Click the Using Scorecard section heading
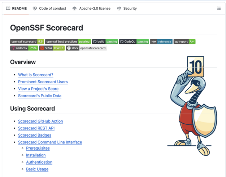This screenshot has width=226, height=177. coord(32,109)
